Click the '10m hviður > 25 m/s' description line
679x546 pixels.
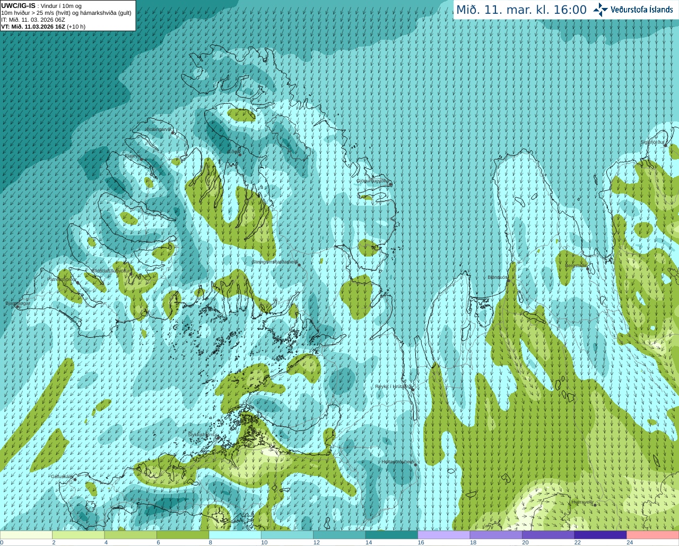(66, 13)
